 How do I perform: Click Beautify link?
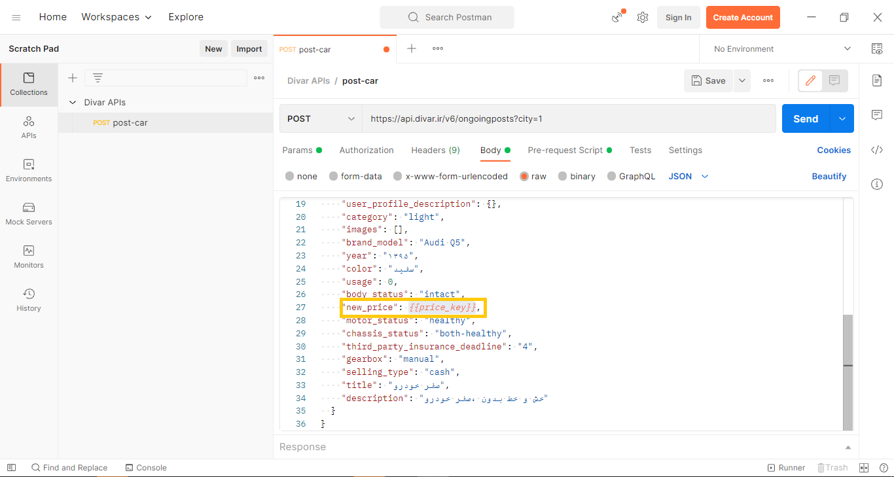tap(829, 176)
